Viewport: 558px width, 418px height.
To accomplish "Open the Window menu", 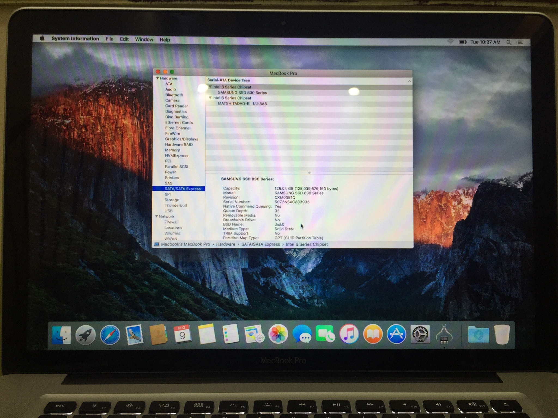I will [144, 39].
